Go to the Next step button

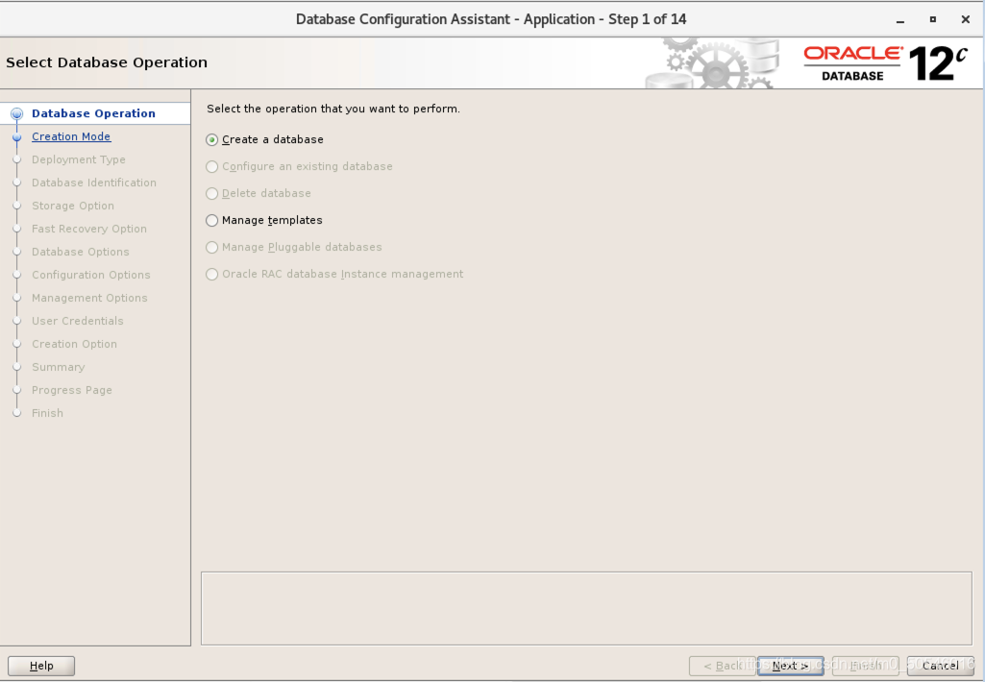coord(790,666)
